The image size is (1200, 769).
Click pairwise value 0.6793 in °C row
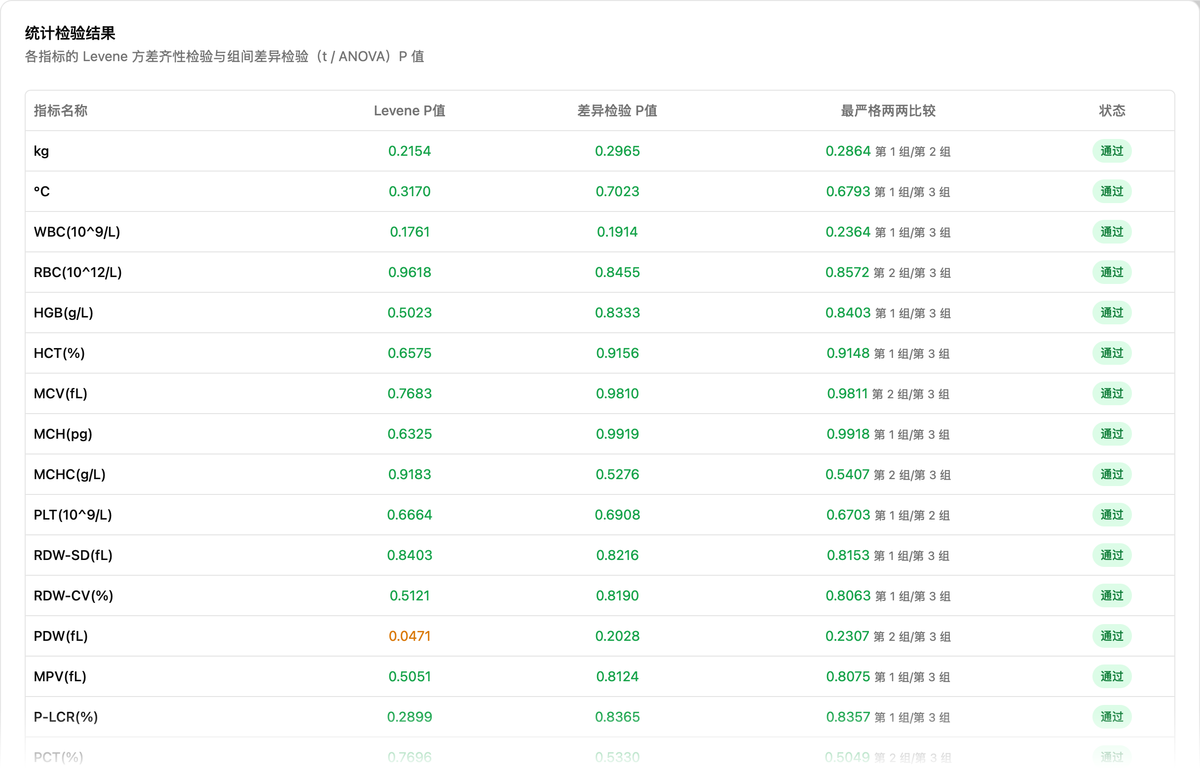click(848, 191)
